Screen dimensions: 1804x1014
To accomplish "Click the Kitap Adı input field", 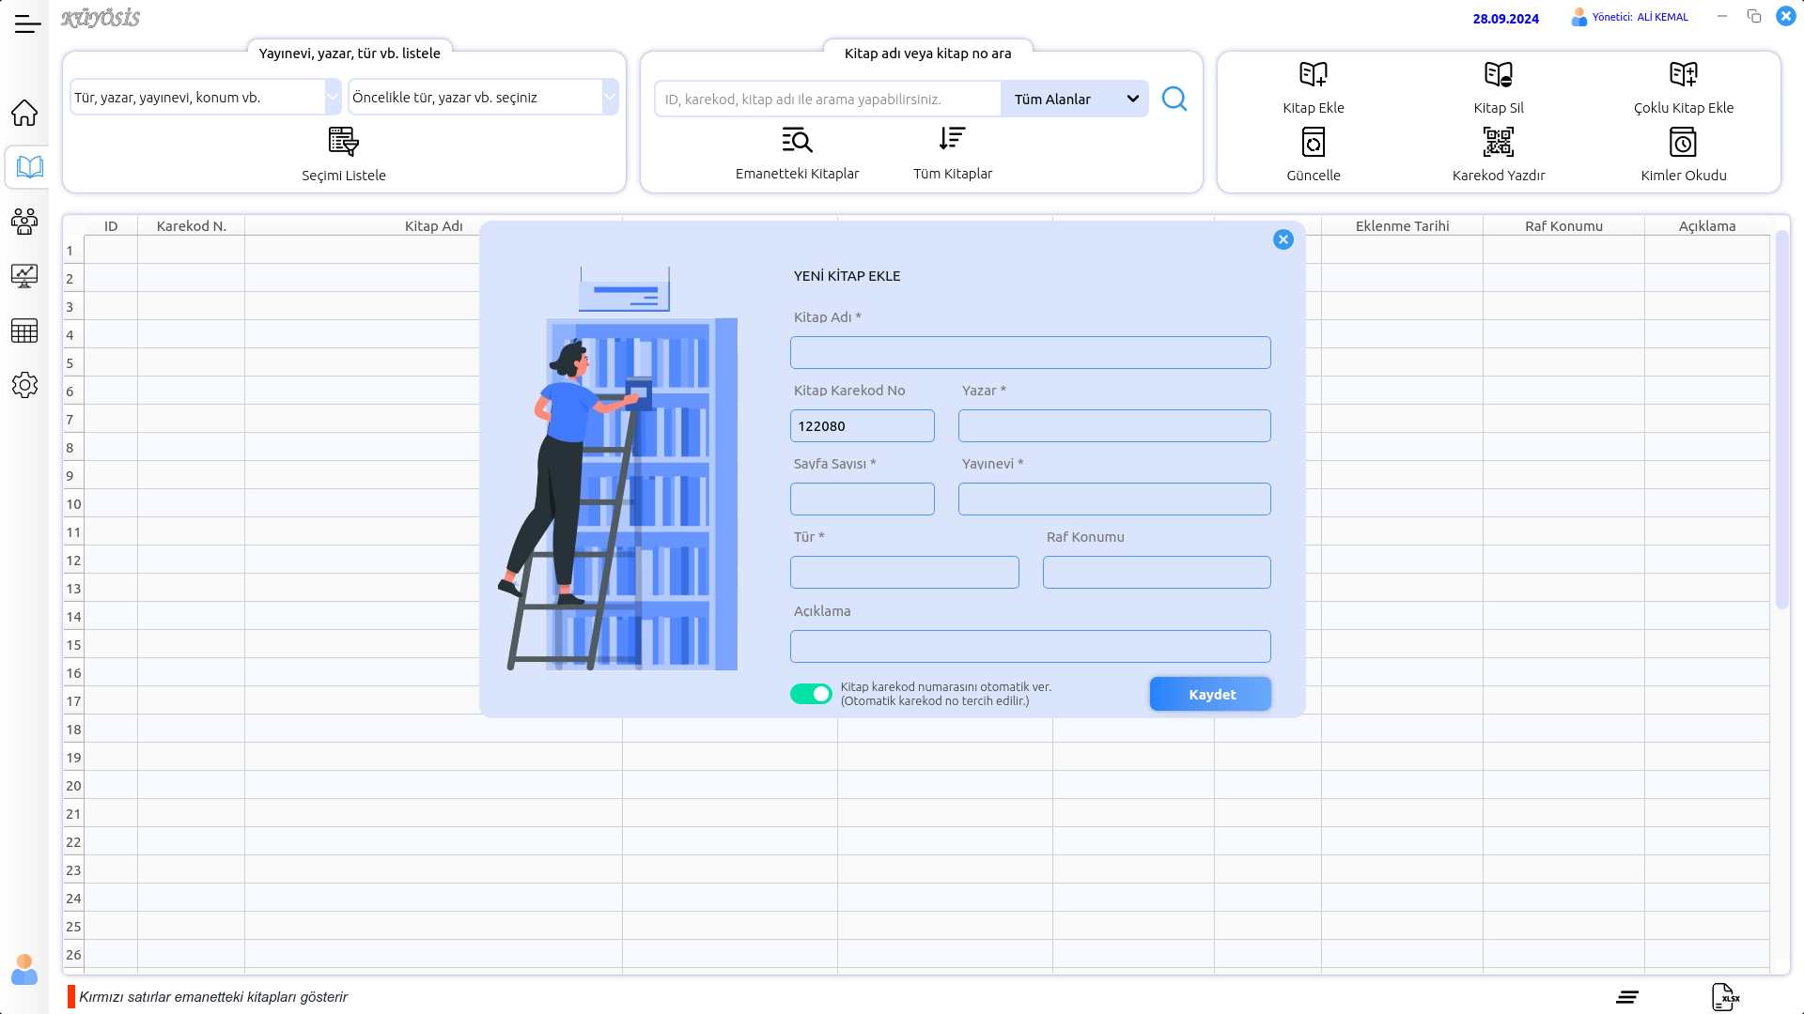I will (1030, 353).
